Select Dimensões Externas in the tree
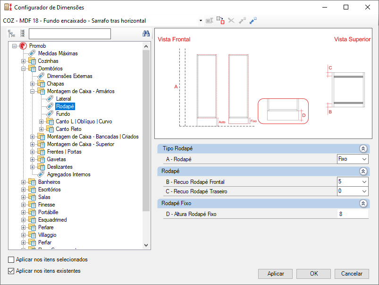 click(69, 76)
